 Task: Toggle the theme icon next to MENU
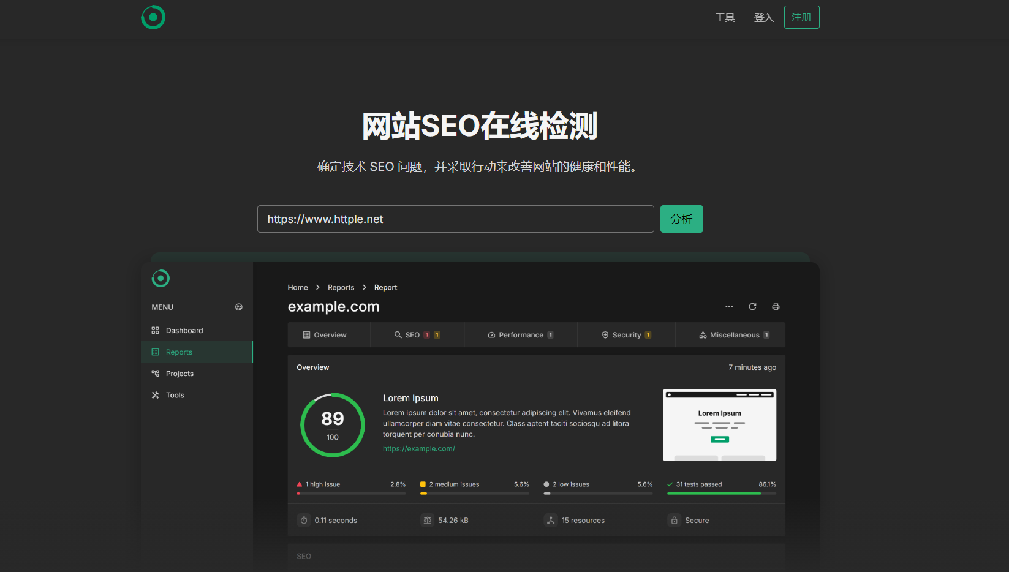tap(239, 307)
